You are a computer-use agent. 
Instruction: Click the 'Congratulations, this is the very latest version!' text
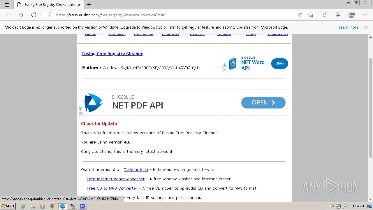tap(126, 151)
